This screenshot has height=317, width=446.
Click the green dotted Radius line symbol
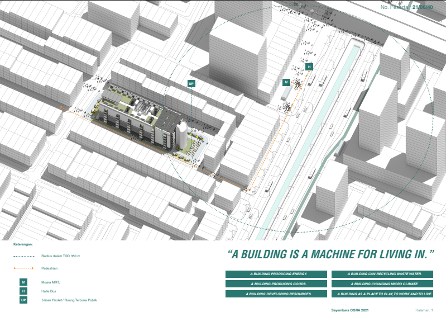pos(24,256)
